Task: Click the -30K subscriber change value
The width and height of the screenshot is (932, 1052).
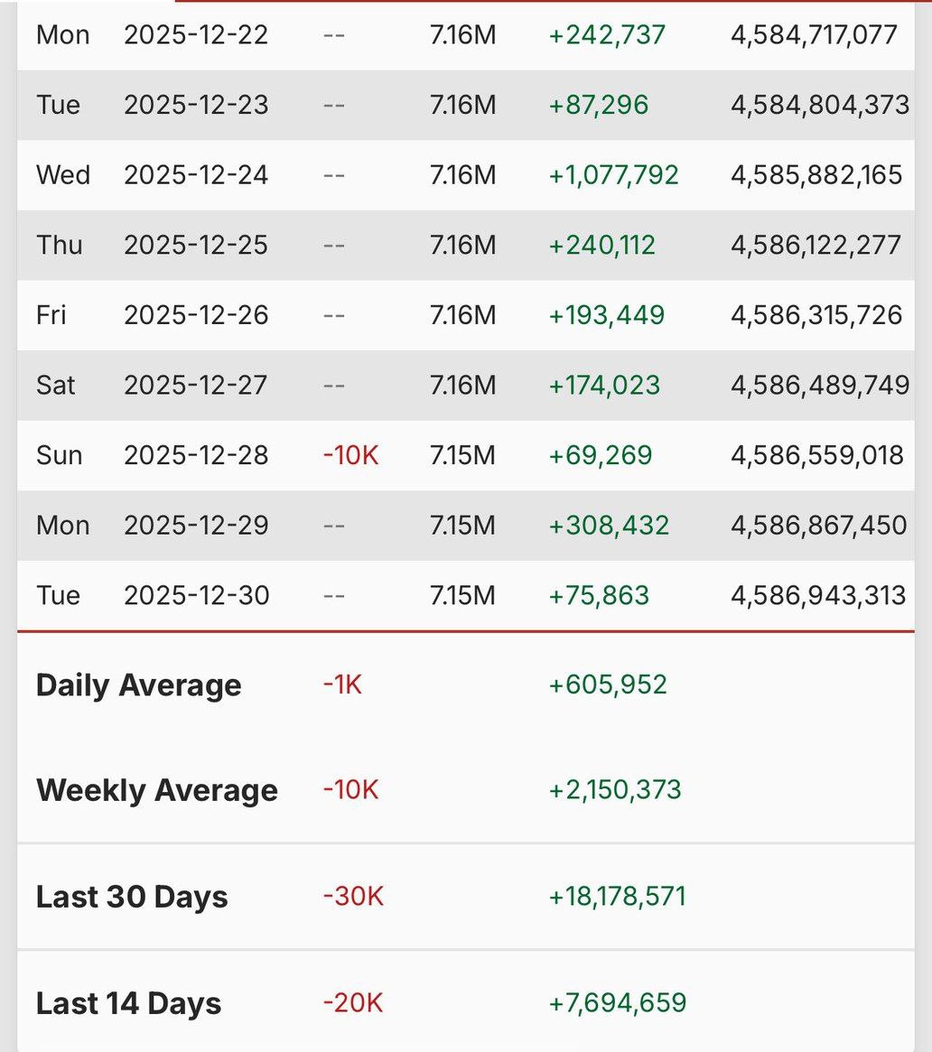Action: [353, 898]
